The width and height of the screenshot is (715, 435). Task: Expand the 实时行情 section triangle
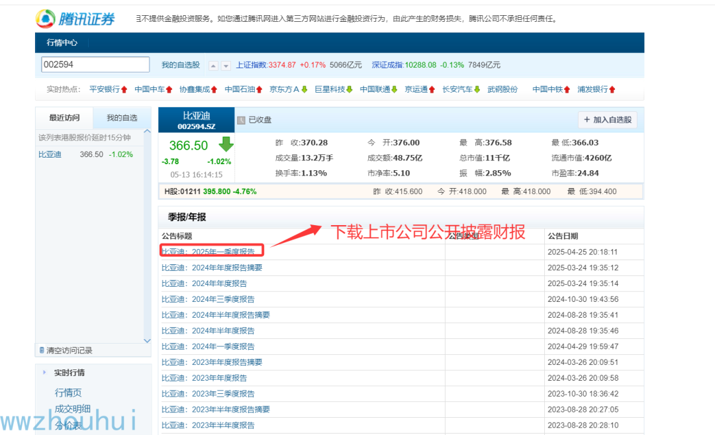[44, 372]
